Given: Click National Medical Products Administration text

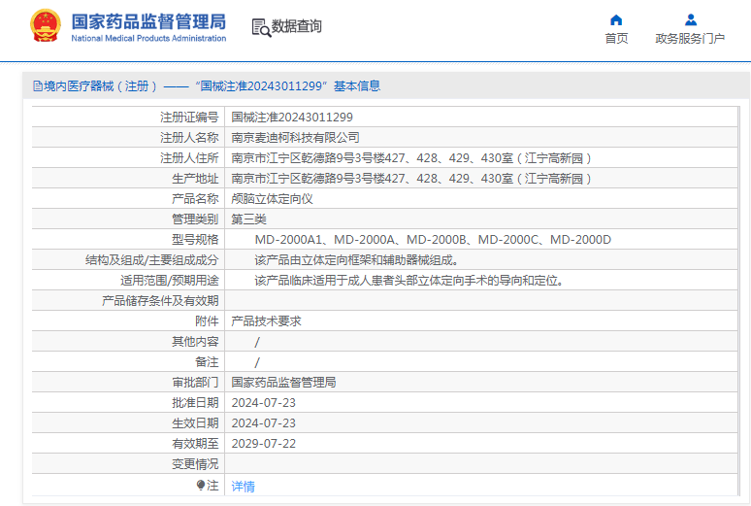Looking at the screenshot, I should click(148, 39).
